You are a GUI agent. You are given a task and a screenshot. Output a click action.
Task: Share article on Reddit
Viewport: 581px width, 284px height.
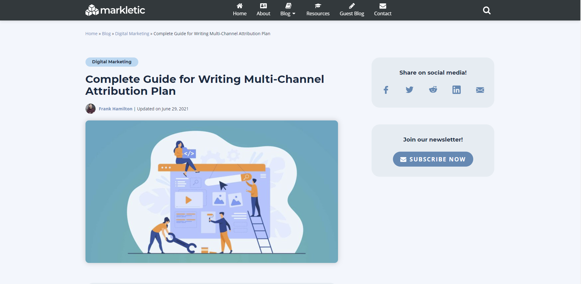pyautogui.click(x=433, y=90)
